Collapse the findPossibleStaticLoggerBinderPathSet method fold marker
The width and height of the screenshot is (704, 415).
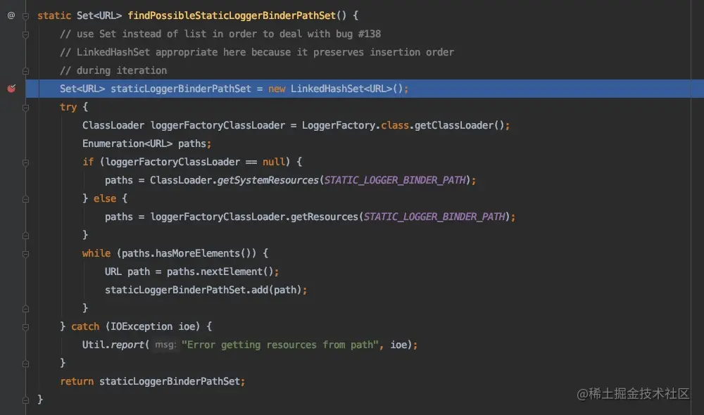[25, 16]
